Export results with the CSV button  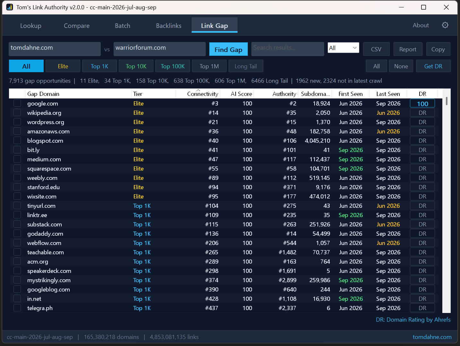point(376,49)
